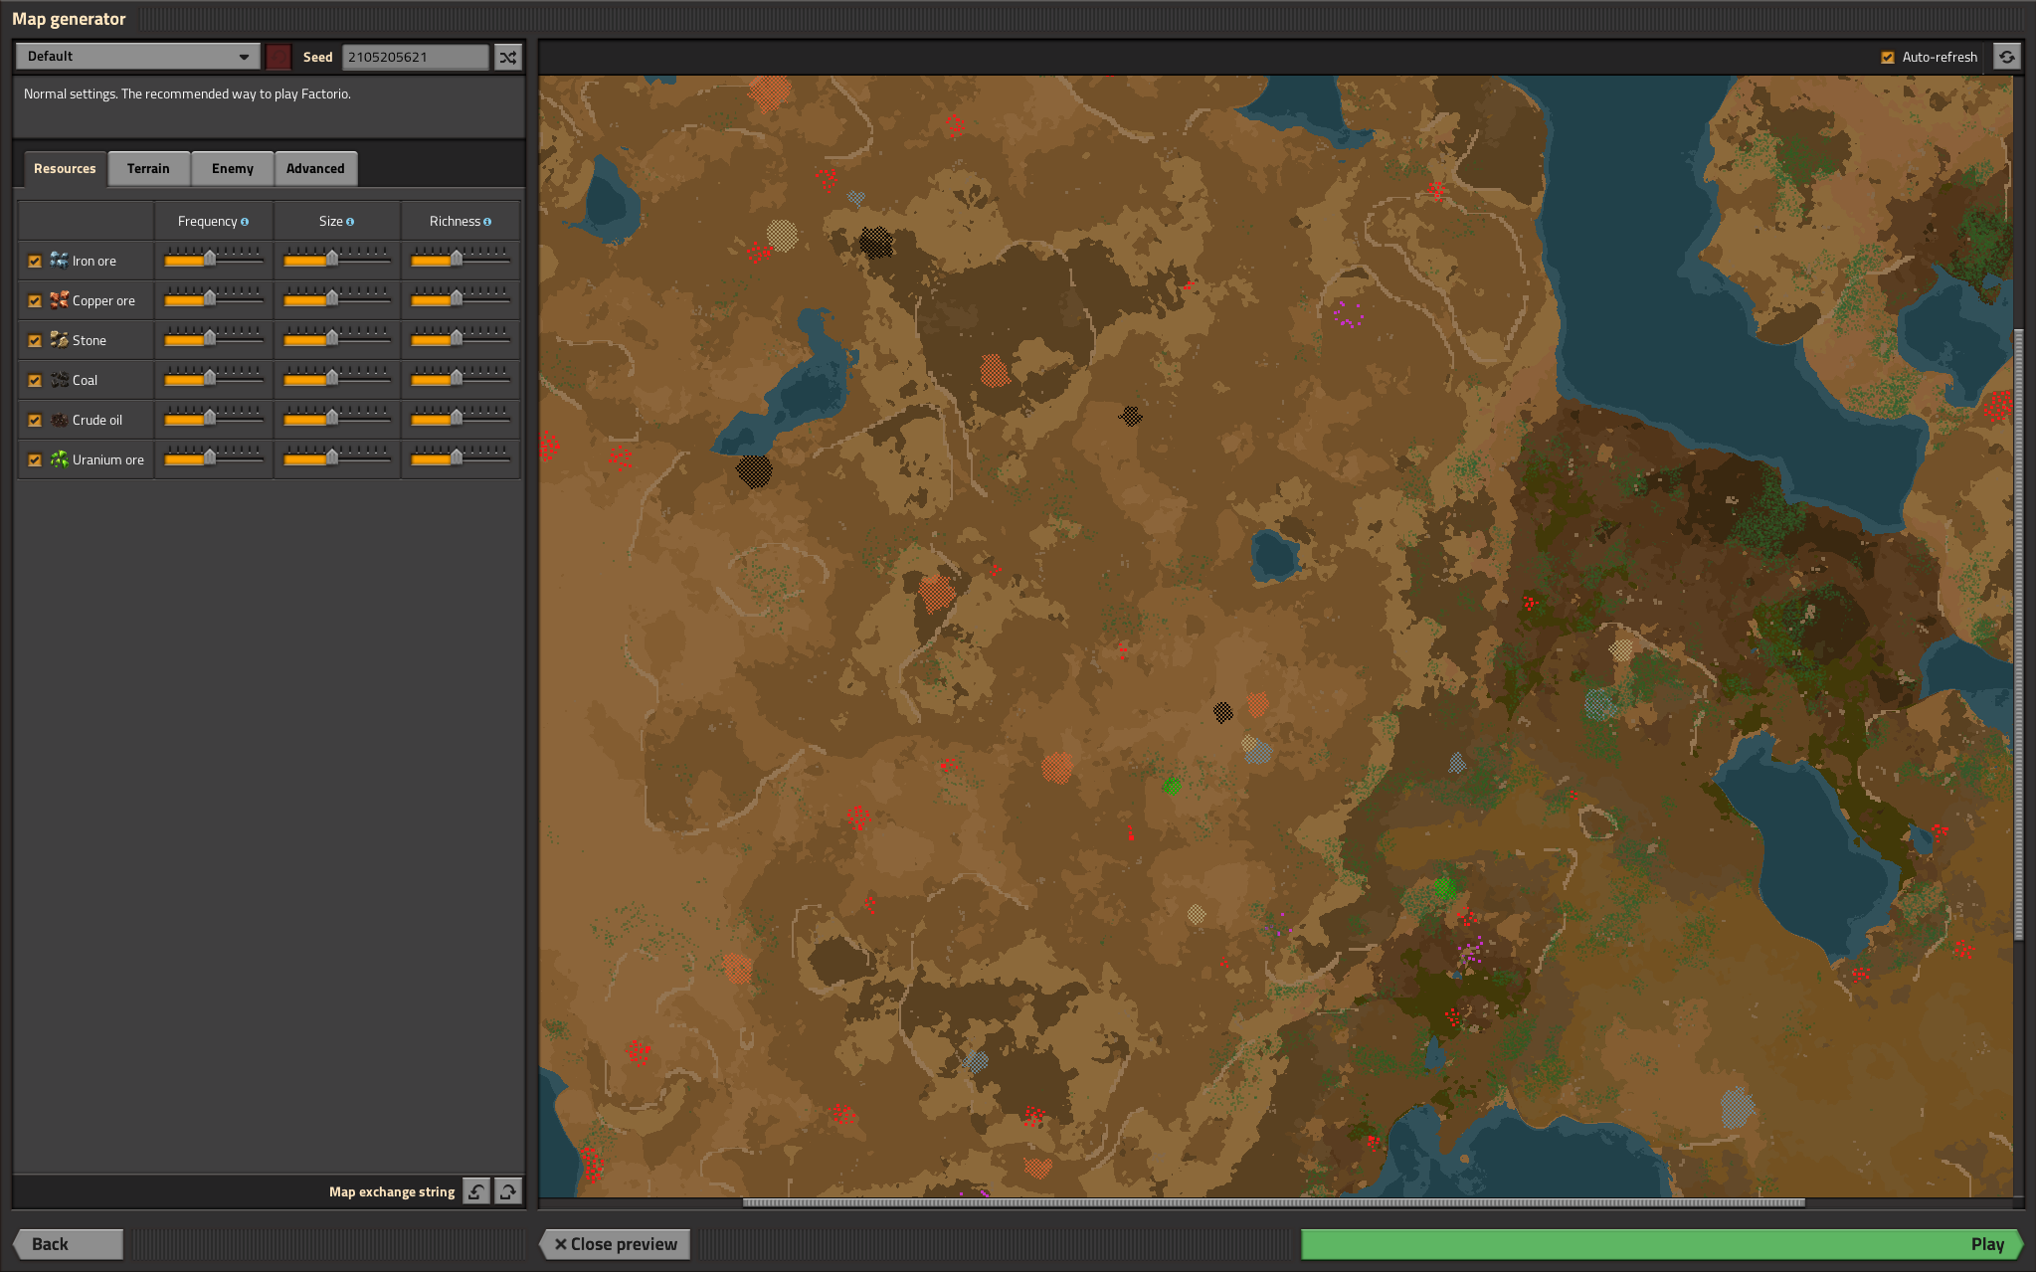Click the Iron ore Size slider
The image size is (2036, 1272).
click(337, 260)
